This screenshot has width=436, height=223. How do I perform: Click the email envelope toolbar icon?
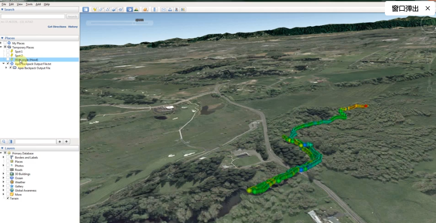(x=164, y=9)
